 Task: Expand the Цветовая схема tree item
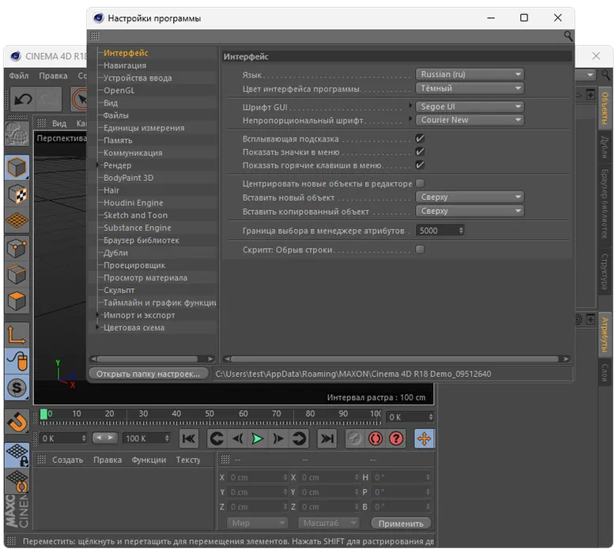click(97, 327)
